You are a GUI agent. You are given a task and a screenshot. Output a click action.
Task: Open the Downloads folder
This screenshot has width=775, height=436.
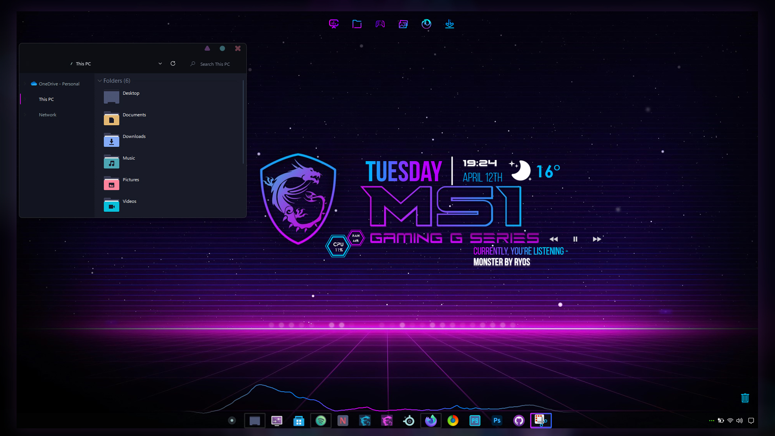click(x=125, y=140)
